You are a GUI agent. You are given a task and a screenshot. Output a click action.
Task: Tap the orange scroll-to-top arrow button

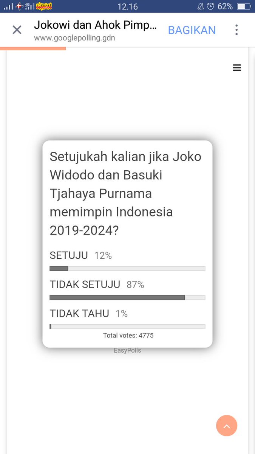pos(227,426)
